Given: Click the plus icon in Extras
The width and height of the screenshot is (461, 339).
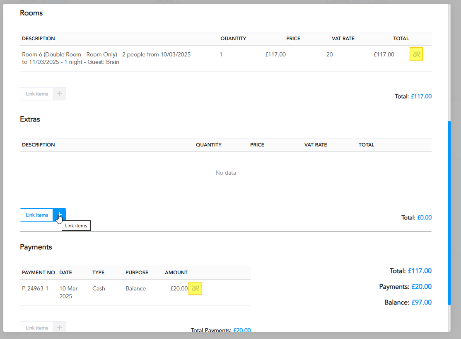Looking at the screenshot, I should pos(59,215).
